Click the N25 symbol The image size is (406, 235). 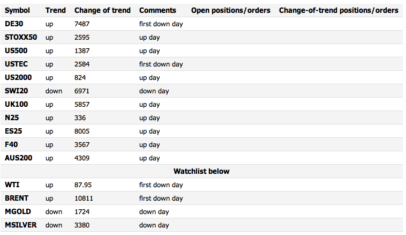12,117
